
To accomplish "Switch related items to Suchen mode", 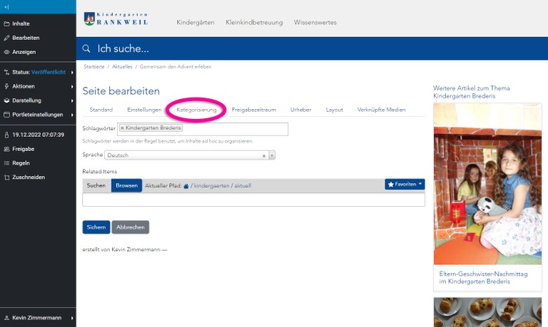I will coord(96,186).
